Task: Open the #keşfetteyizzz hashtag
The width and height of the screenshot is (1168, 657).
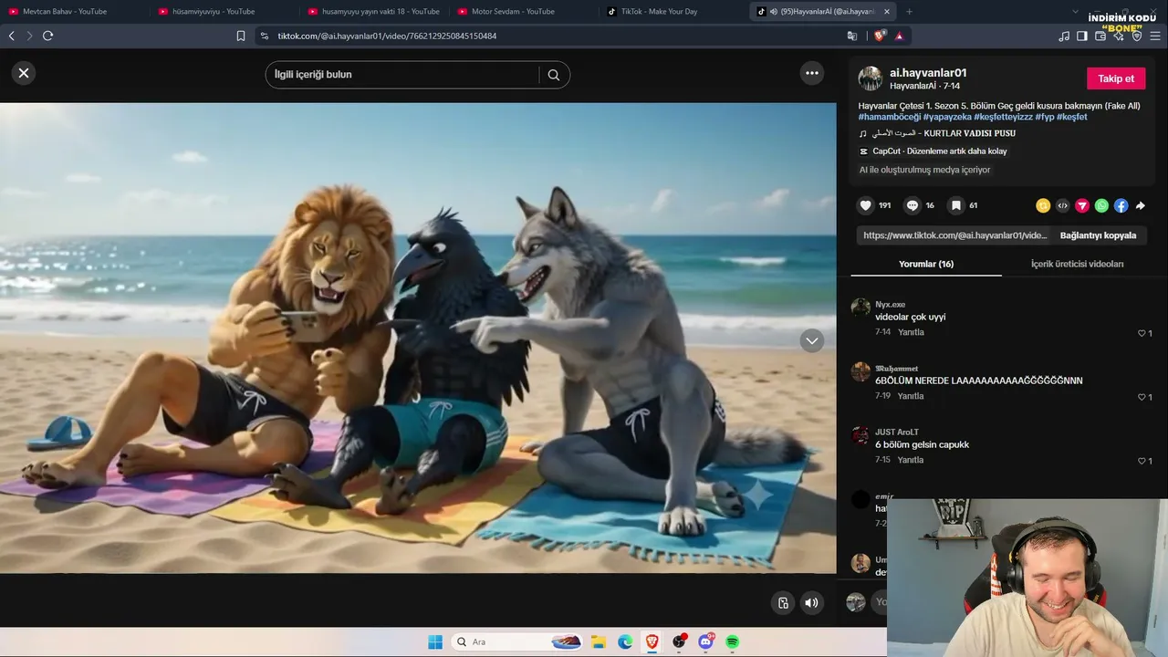Action: [1003, 117]
